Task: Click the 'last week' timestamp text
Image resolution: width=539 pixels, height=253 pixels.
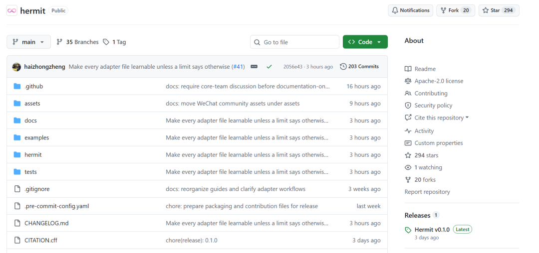Action: (x=368, y=206)
